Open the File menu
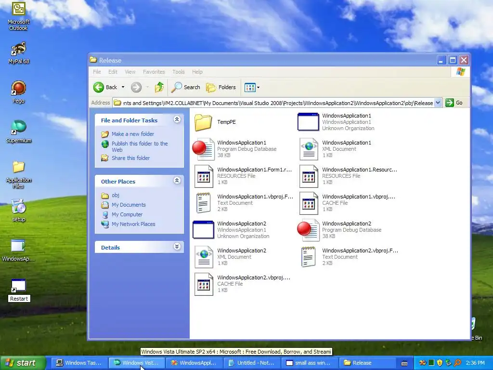This screenshot has width=493, height=370. 97,72
